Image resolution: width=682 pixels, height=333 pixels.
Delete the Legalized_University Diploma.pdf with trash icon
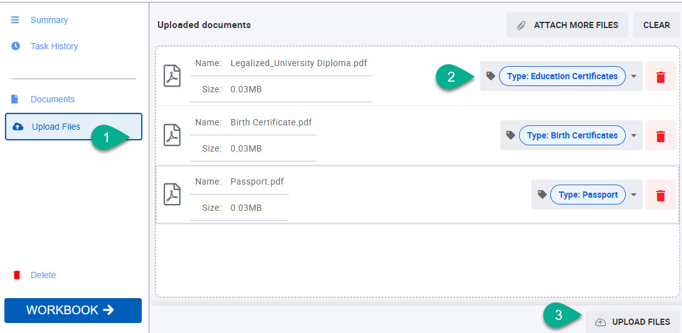tap(660, 77)
